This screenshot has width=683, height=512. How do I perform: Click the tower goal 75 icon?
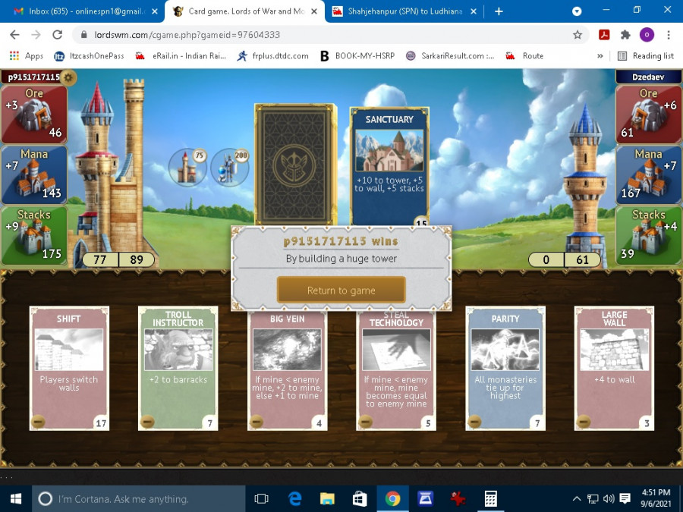(187, 168)
